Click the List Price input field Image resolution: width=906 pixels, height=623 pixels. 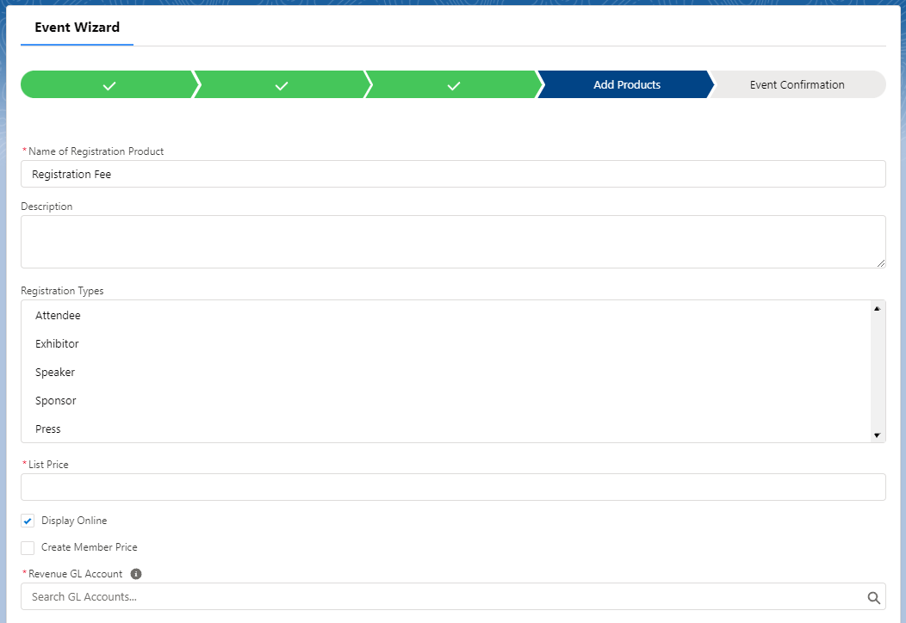453,487
